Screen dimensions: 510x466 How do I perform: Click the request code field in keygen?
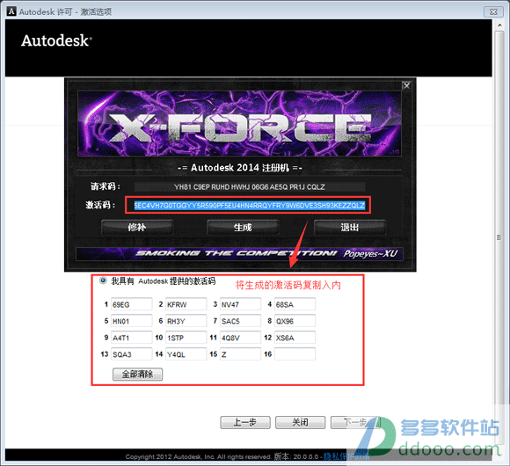coord(250,187)
